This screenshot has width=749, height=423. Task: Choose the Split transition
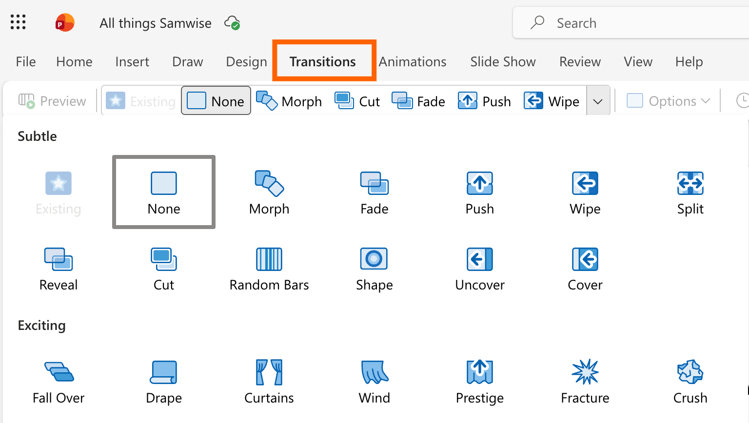[x=690, y=193]
